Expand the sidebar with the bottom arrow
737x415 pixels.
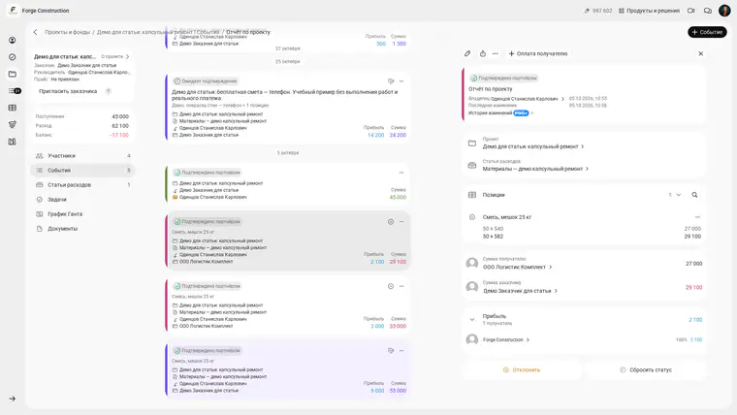[13, 399]
